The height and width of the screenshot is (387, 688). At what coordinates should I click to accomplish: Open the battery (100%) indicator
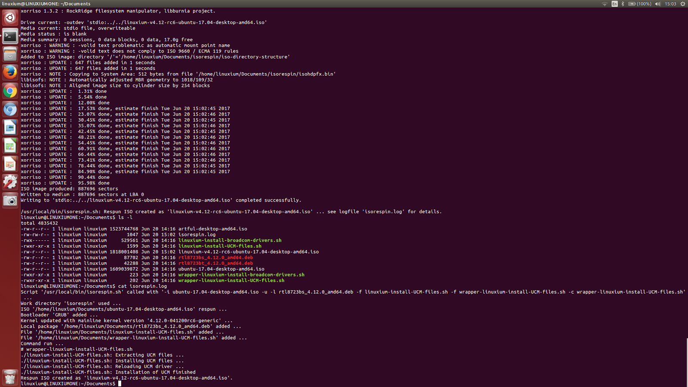pos(640,4)
